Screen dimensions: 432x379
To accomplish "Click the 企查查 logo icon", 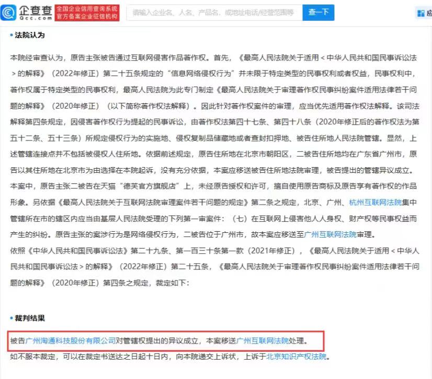I will (x=8, y=13).
